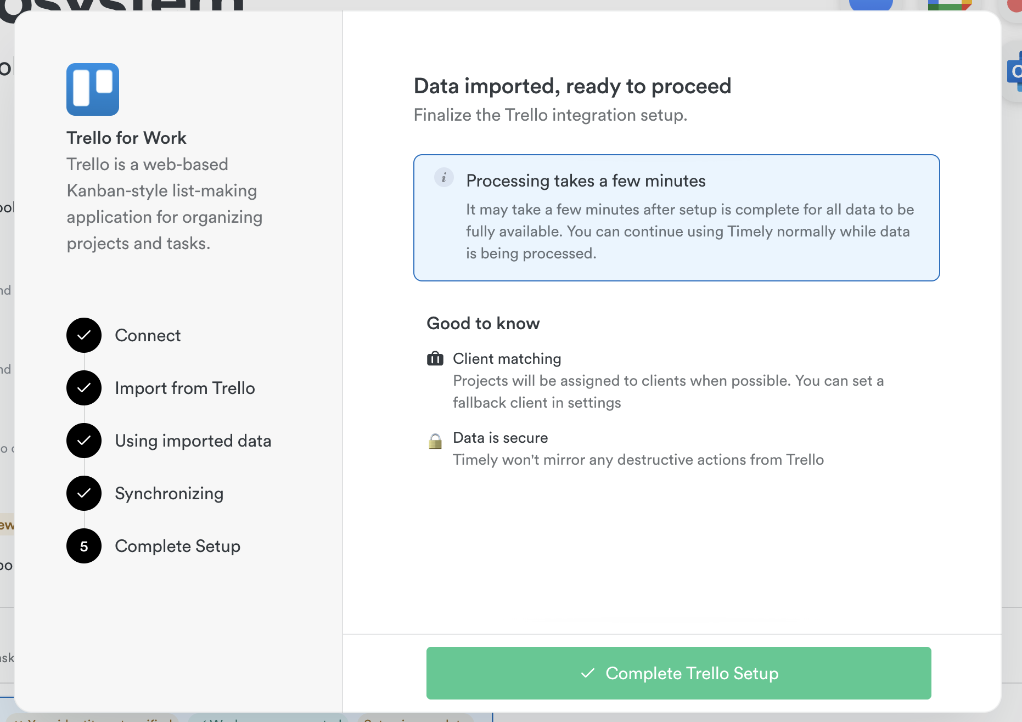
Task: Click the checkmark circle next to Connect
Action: tap(84, 335)
